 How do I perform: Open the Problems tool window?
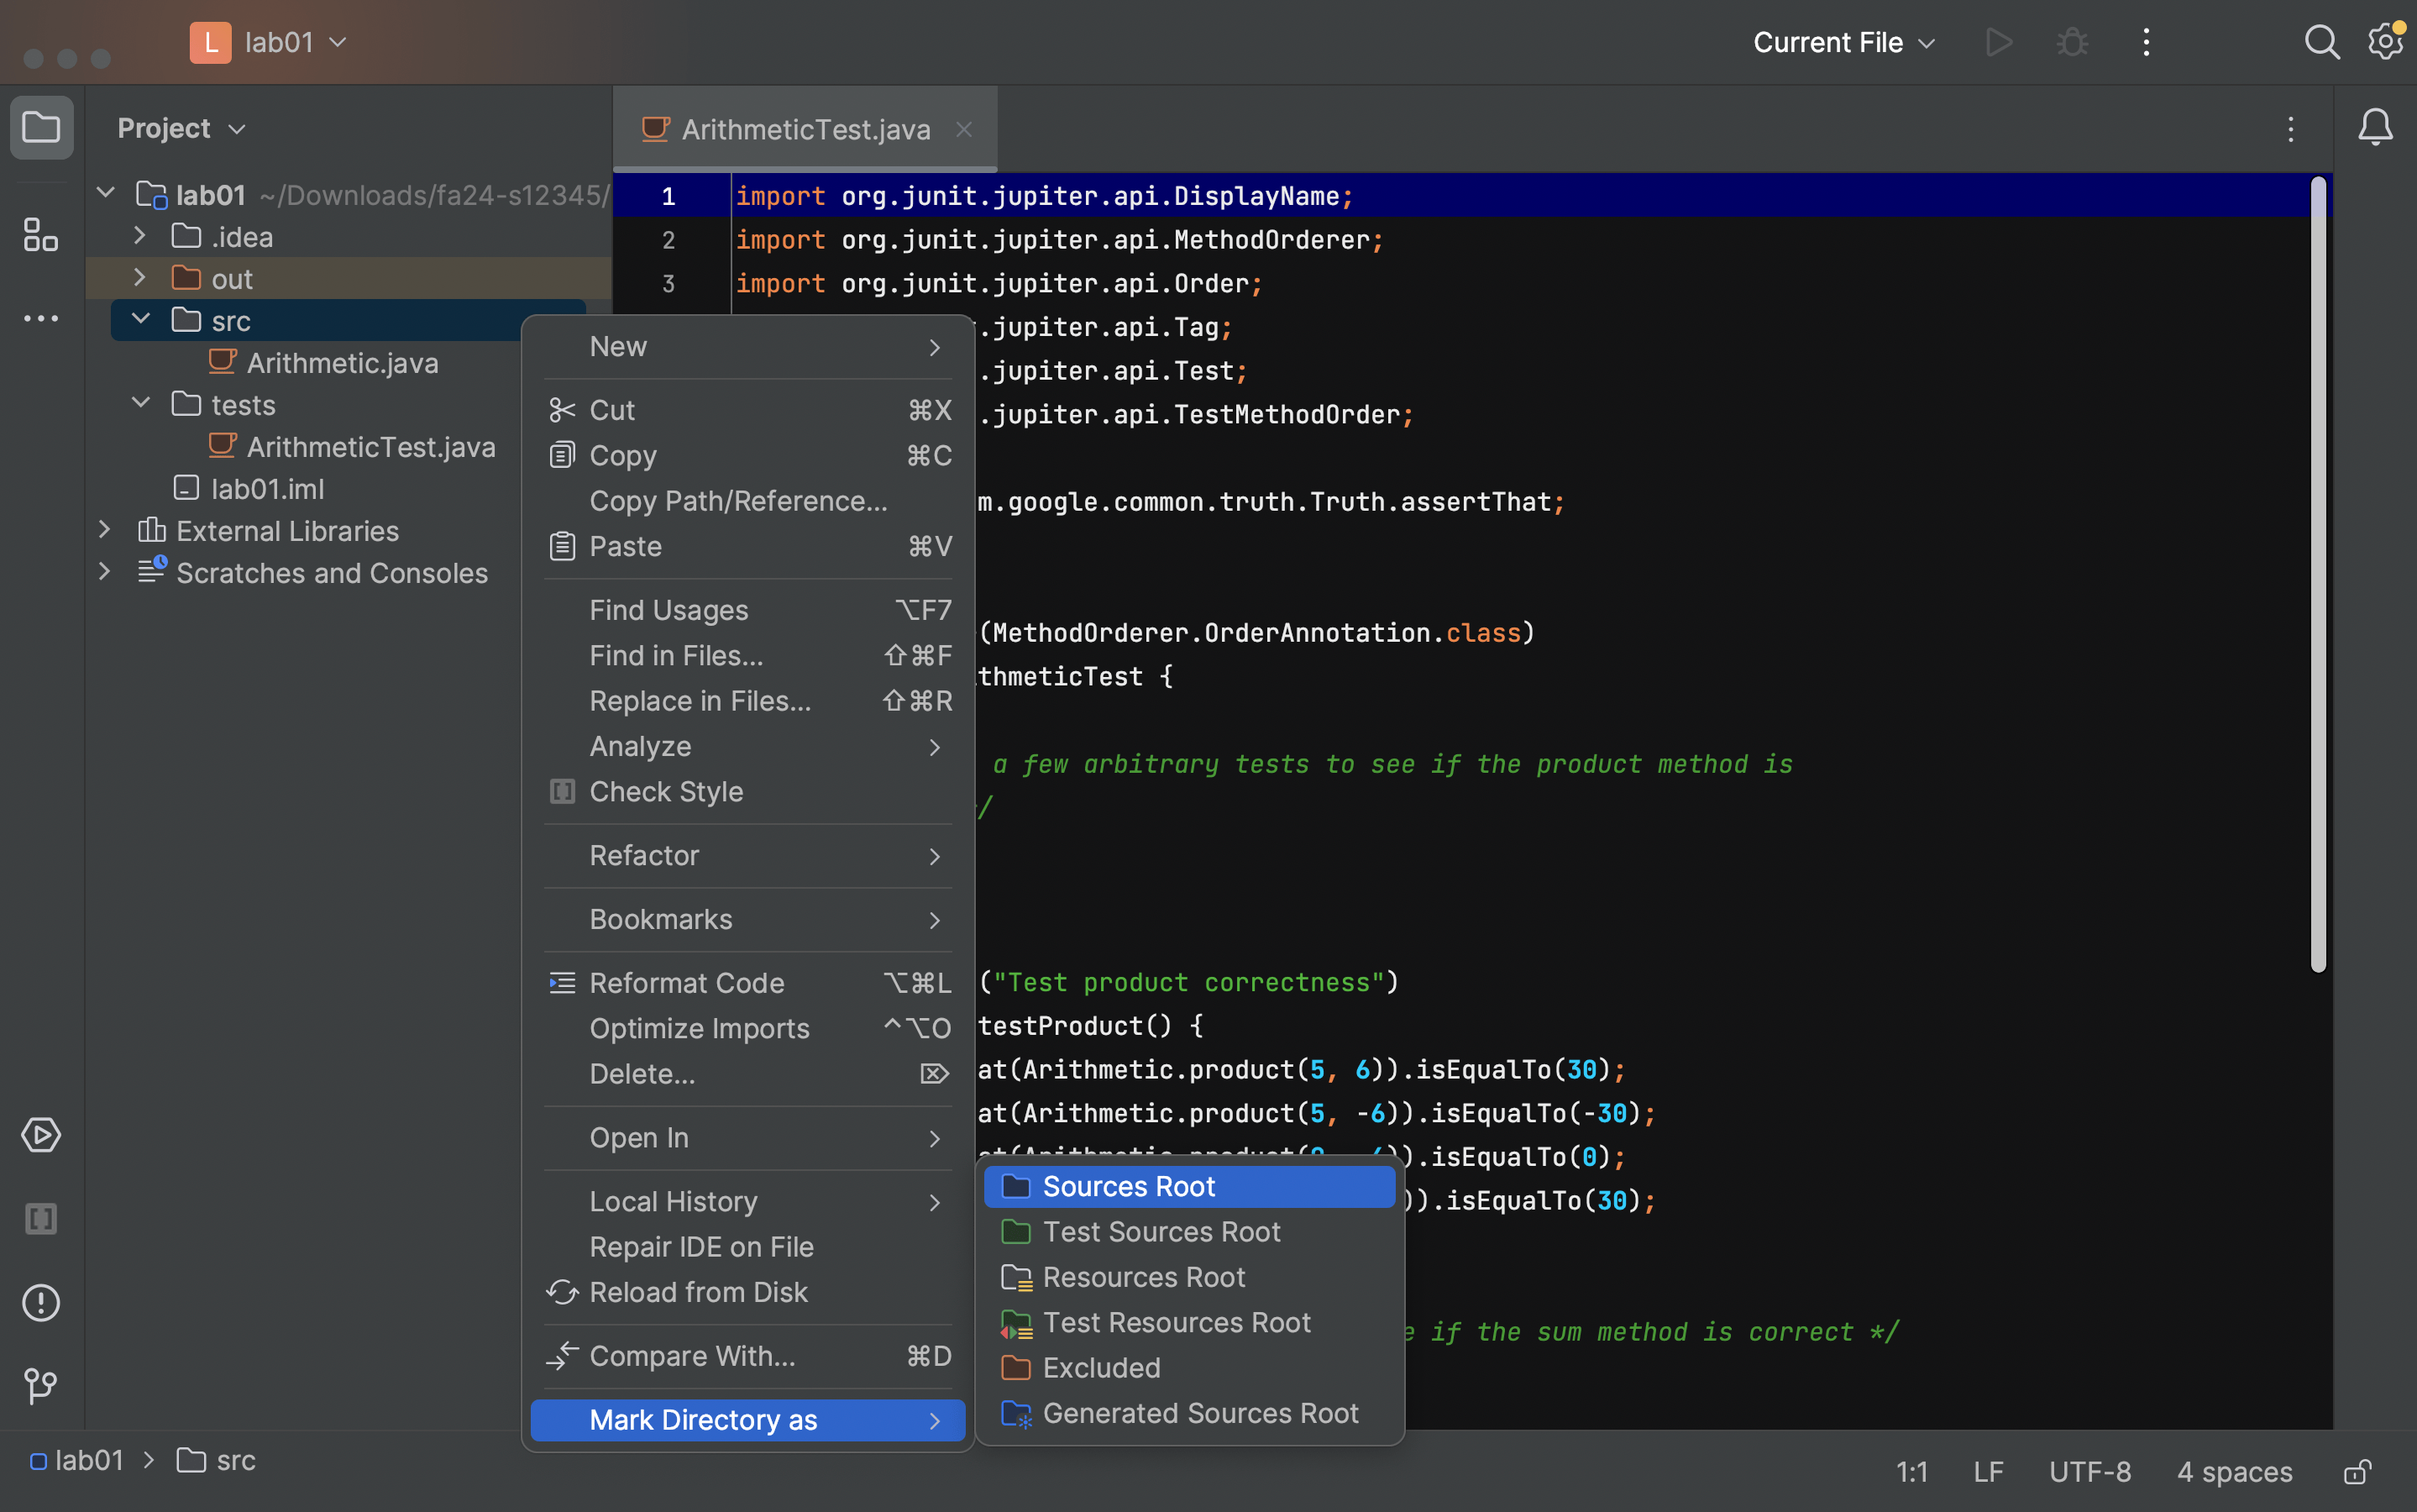41,1302
